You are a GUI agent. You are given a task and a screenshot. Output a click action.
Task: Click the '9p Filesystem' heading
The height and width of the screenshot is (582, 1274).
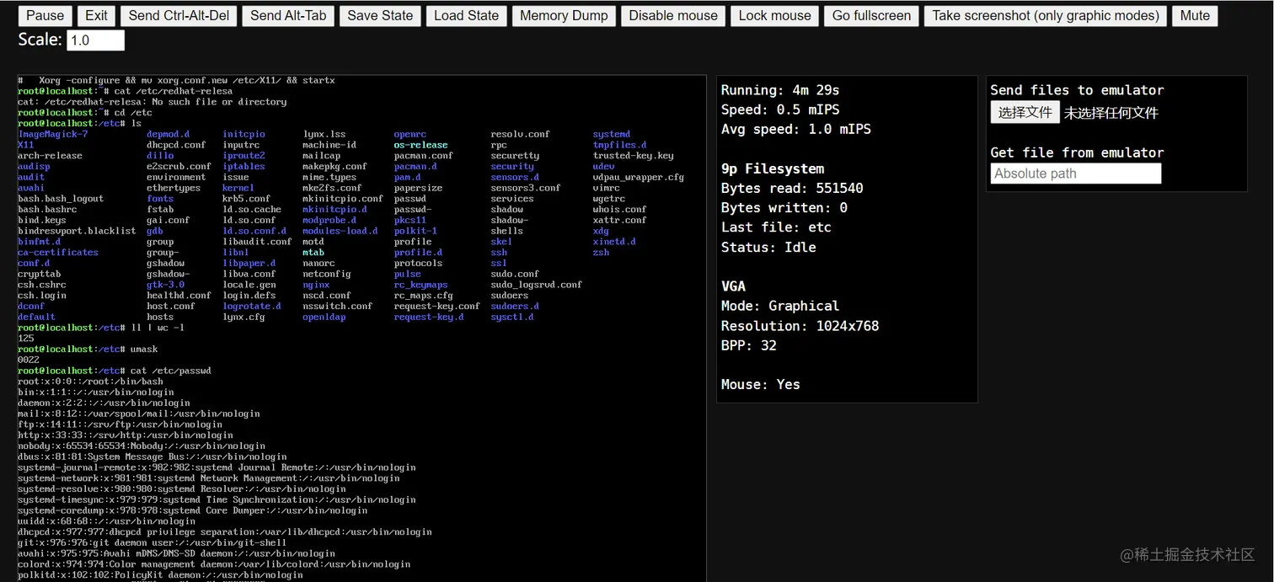(773, 168)
